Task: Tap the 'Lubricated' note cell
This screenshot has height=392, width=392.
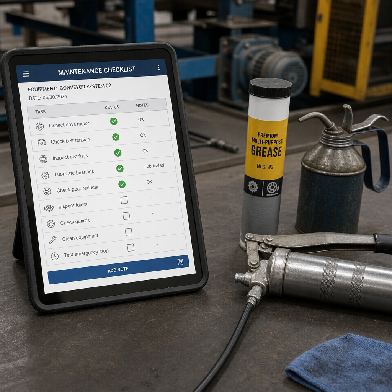Action: coord(154,166)
